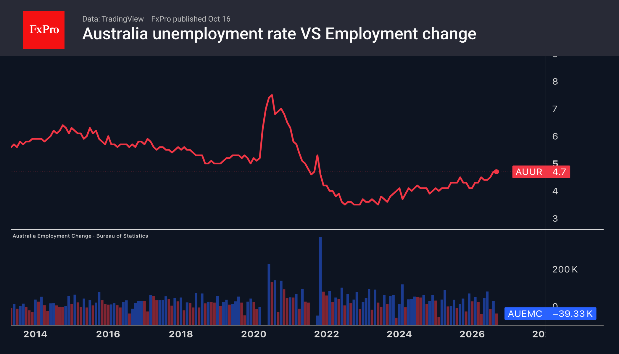Click the red FxPro logo
619x354 pixels.
(44, 30)
